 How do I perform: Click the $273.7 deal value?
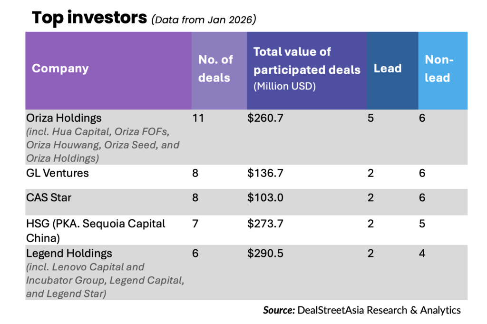coord(265,223)
